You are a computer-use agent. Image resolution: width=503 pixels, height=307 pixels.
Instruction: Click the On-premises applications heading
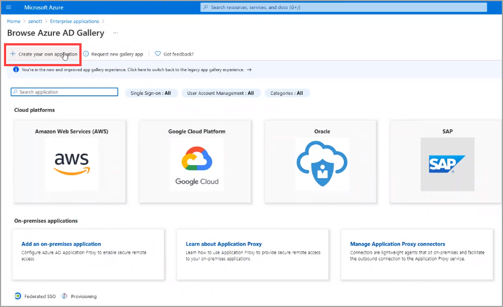[46, 221]
